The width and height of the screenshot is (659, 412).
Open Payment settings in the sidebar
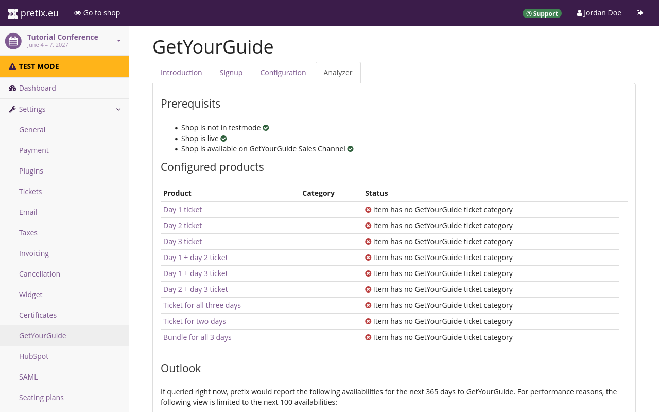pos(33,150)
